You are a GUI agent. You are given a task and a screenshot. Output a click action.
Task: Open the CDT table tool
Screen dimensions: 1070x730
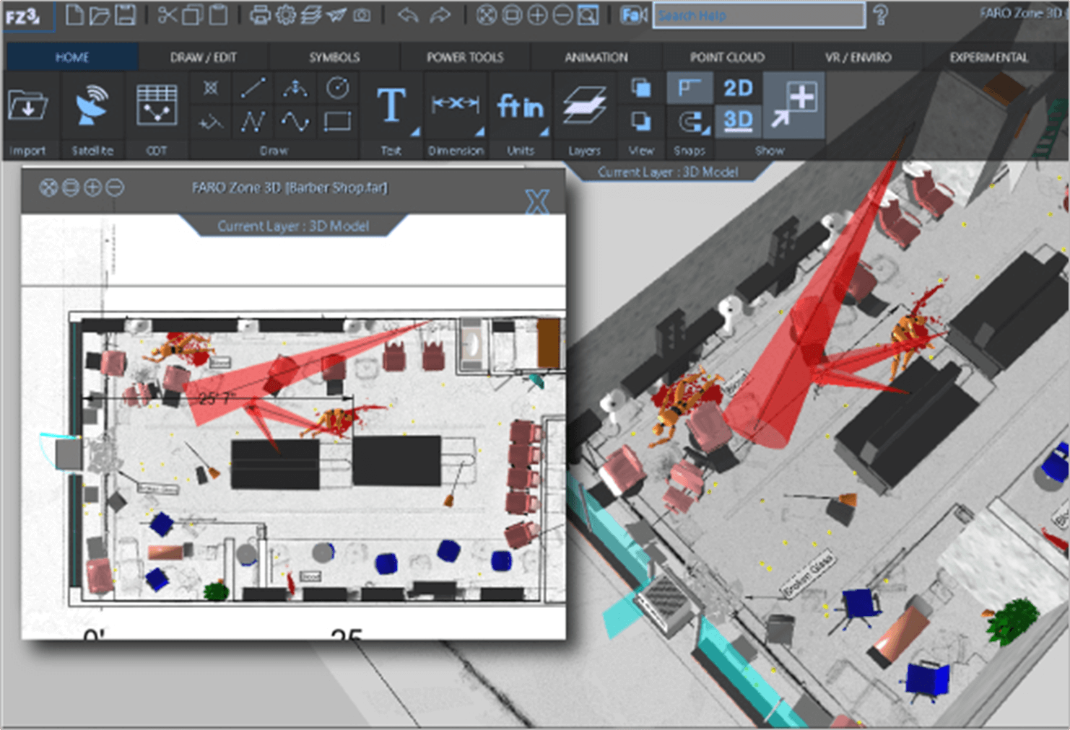pyautogui.click(x=157, y=105)
